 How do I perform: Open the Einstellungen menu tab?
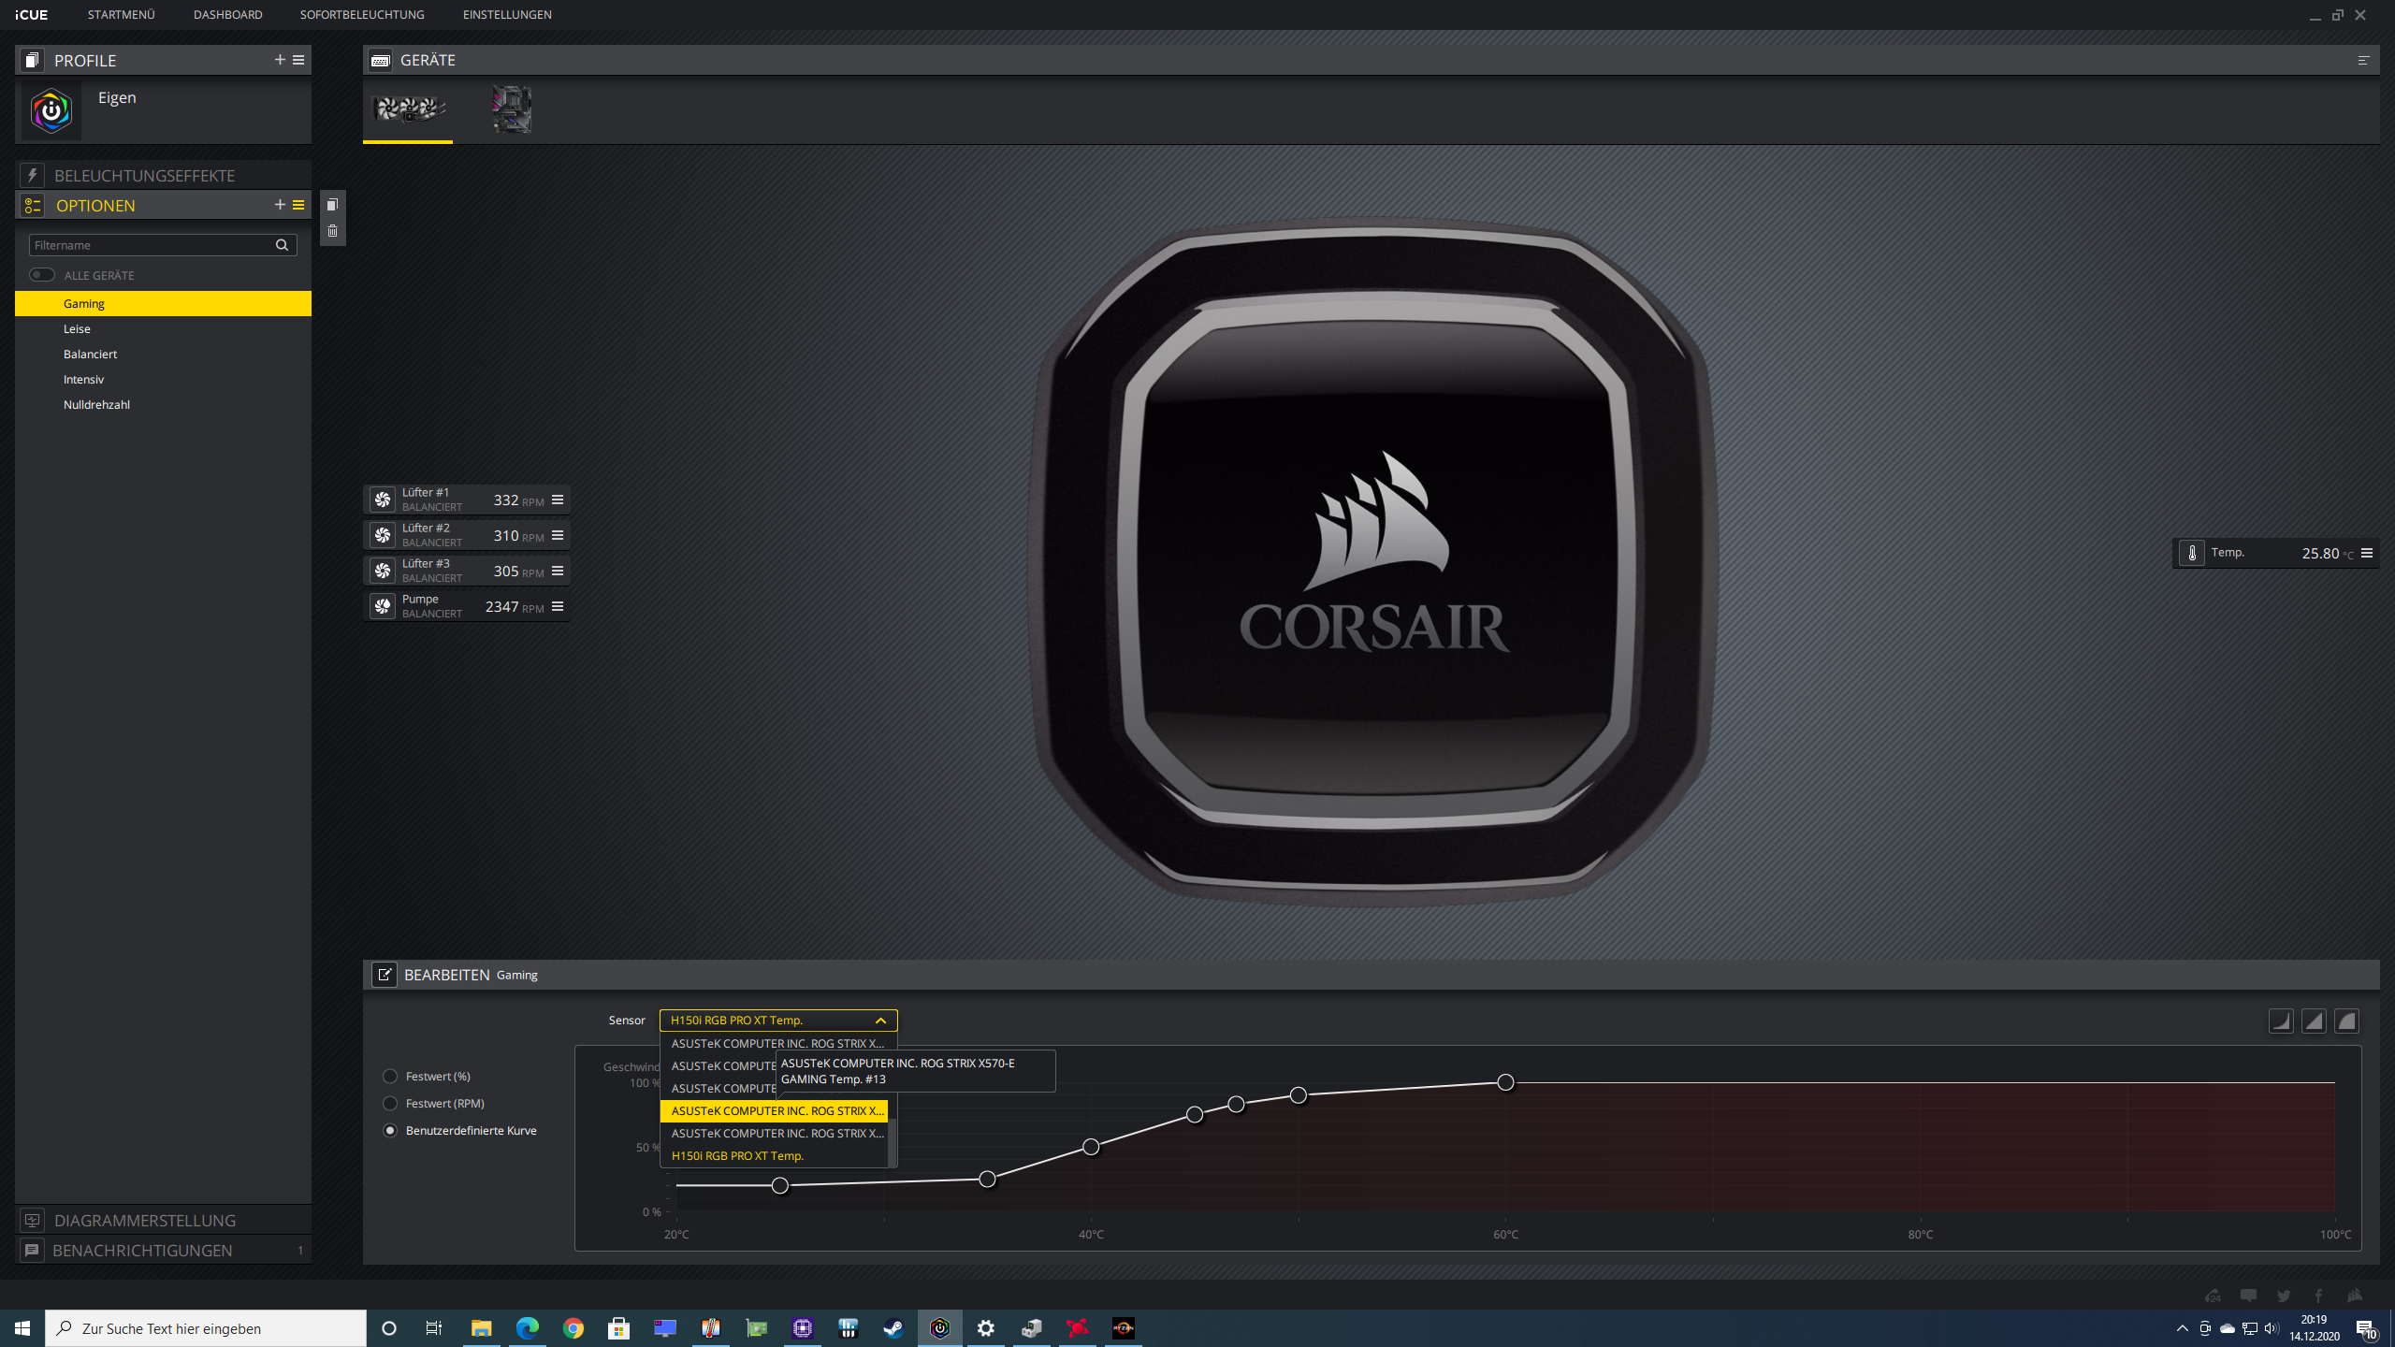[507, 15]
